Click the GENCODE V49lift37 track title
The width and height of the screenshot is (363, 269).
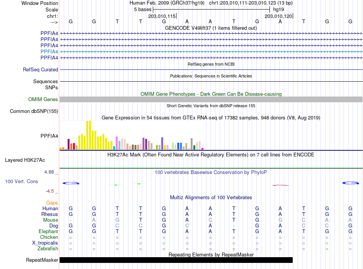[x=211, y=28]
